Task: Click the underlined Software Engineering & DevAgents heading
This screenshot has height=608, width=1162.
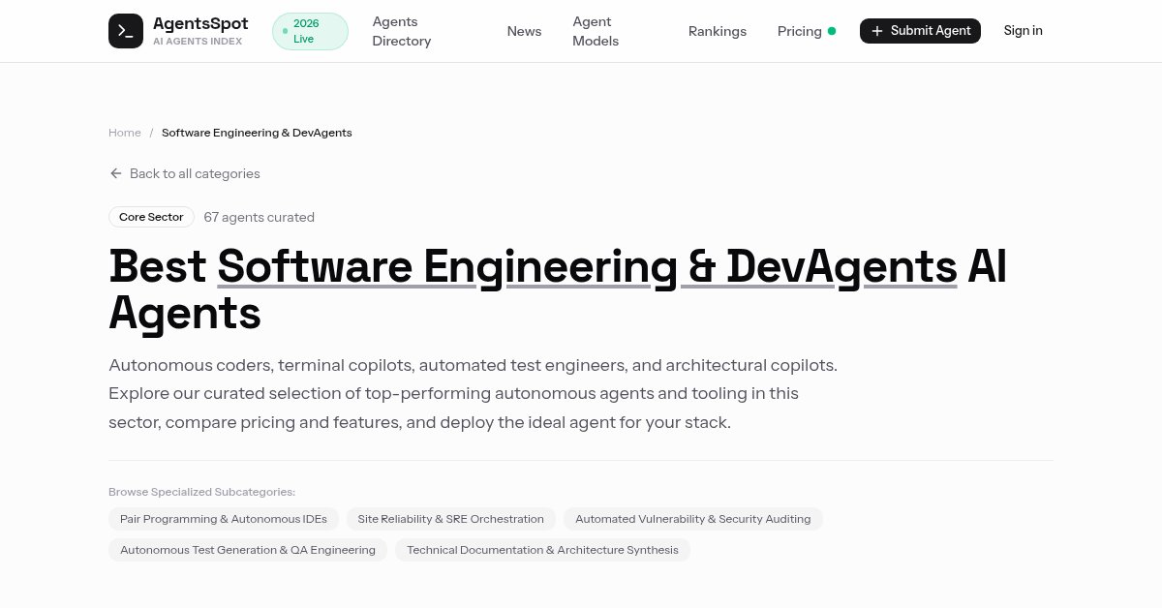Action: (x=588, y=266)
